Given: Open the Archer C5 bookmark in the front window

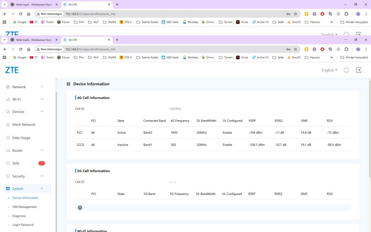Looking at the screenshot, I should pos(260,57).
